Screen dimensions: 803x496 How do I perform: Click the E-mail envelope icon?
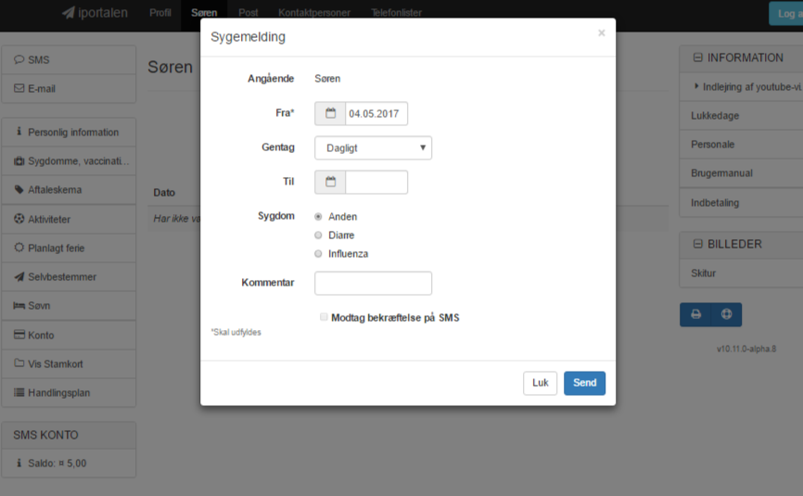[19, 88]
